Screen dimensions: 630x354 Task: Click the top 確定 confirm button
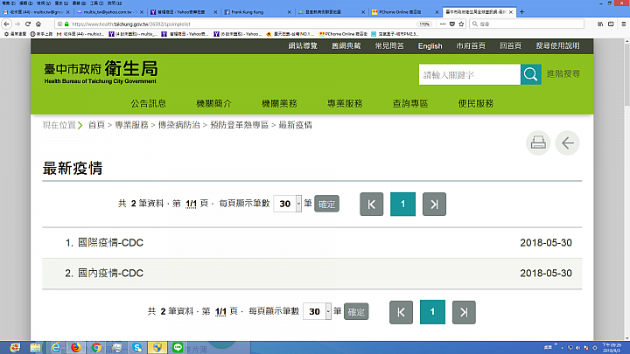326,204
